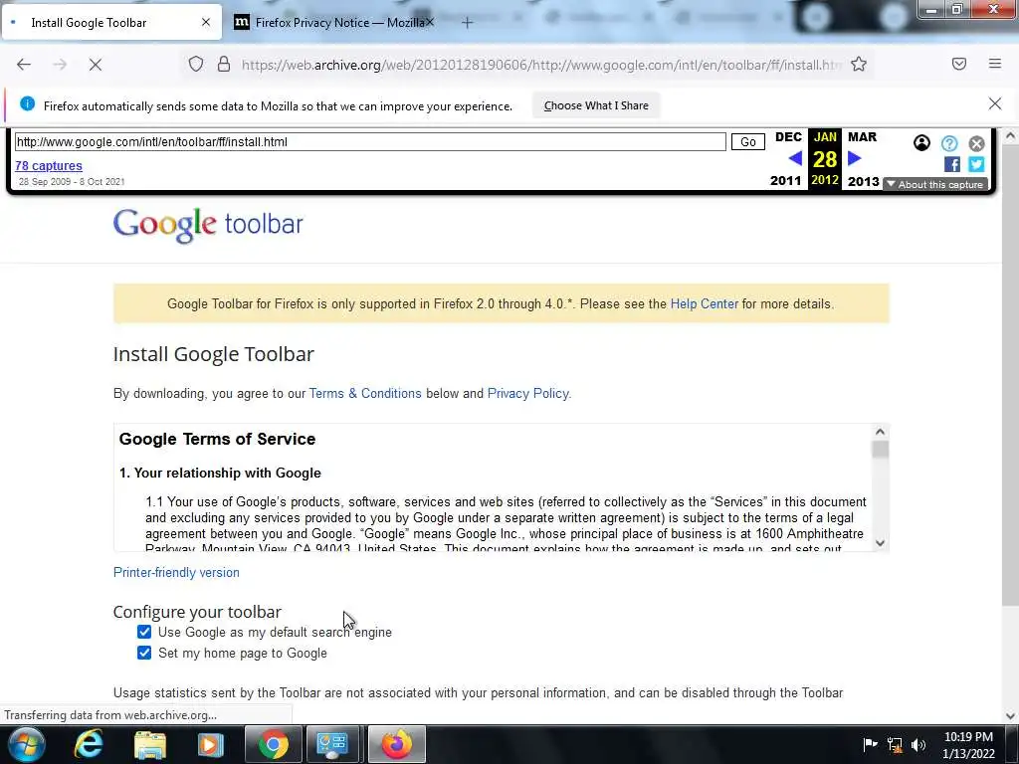Select MAR 2013 in capture timeline
1019x764 pixels.
pos(863,158)
